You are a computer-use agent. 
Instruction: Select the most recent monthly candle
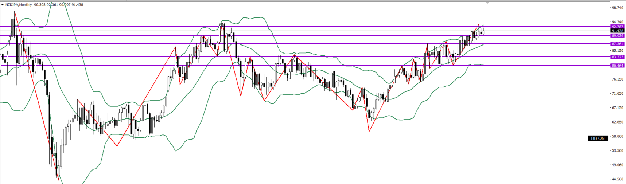click(483, 32)
